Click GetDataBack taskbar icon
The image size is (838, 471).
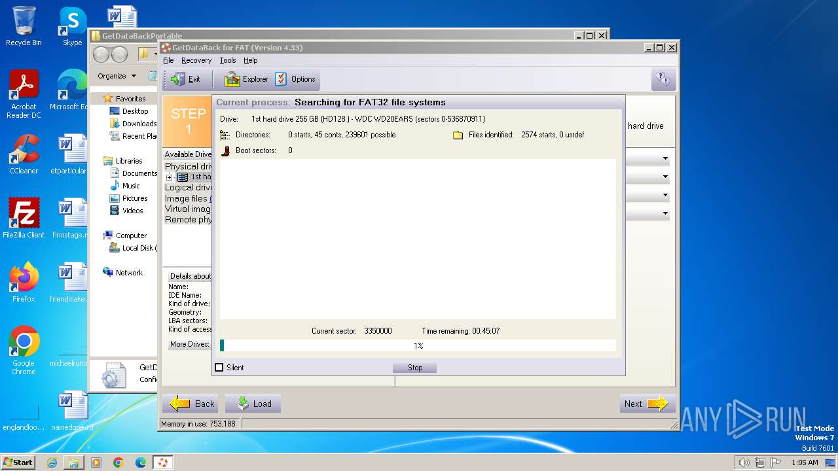pos(162,462)
